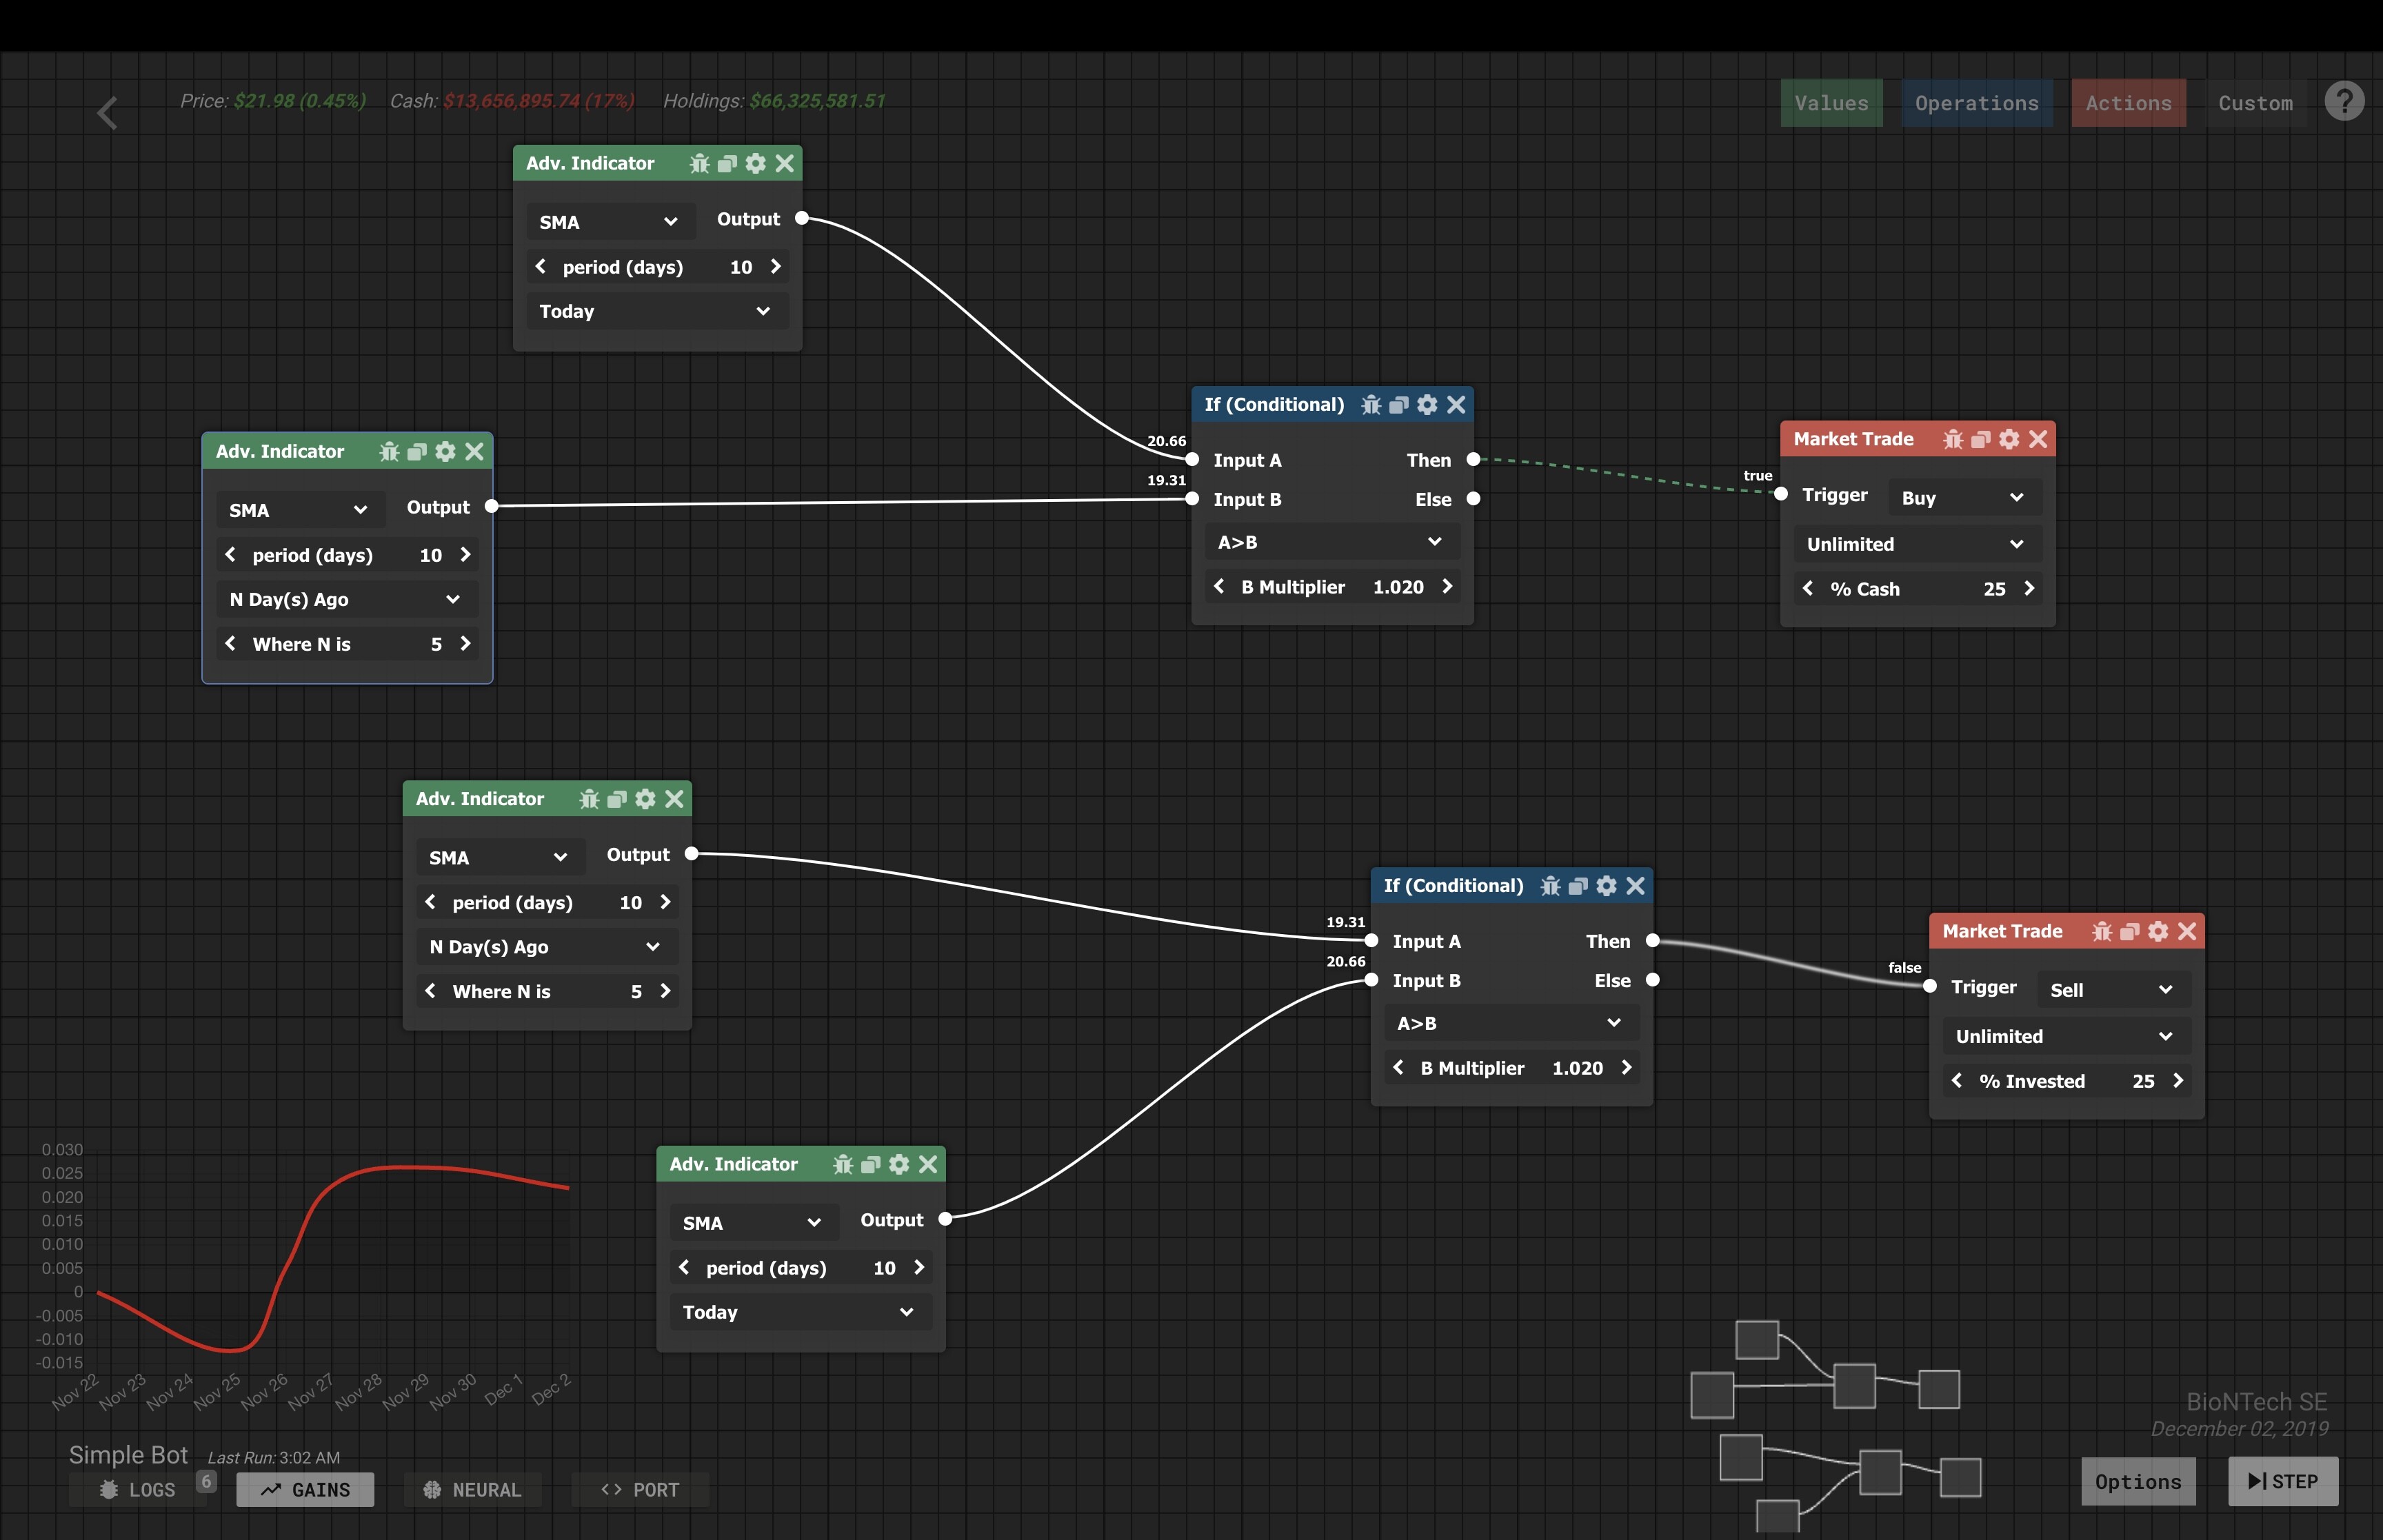
Task: Open settings gear on bottom Adv. Indicator node
Action: 898,1164
